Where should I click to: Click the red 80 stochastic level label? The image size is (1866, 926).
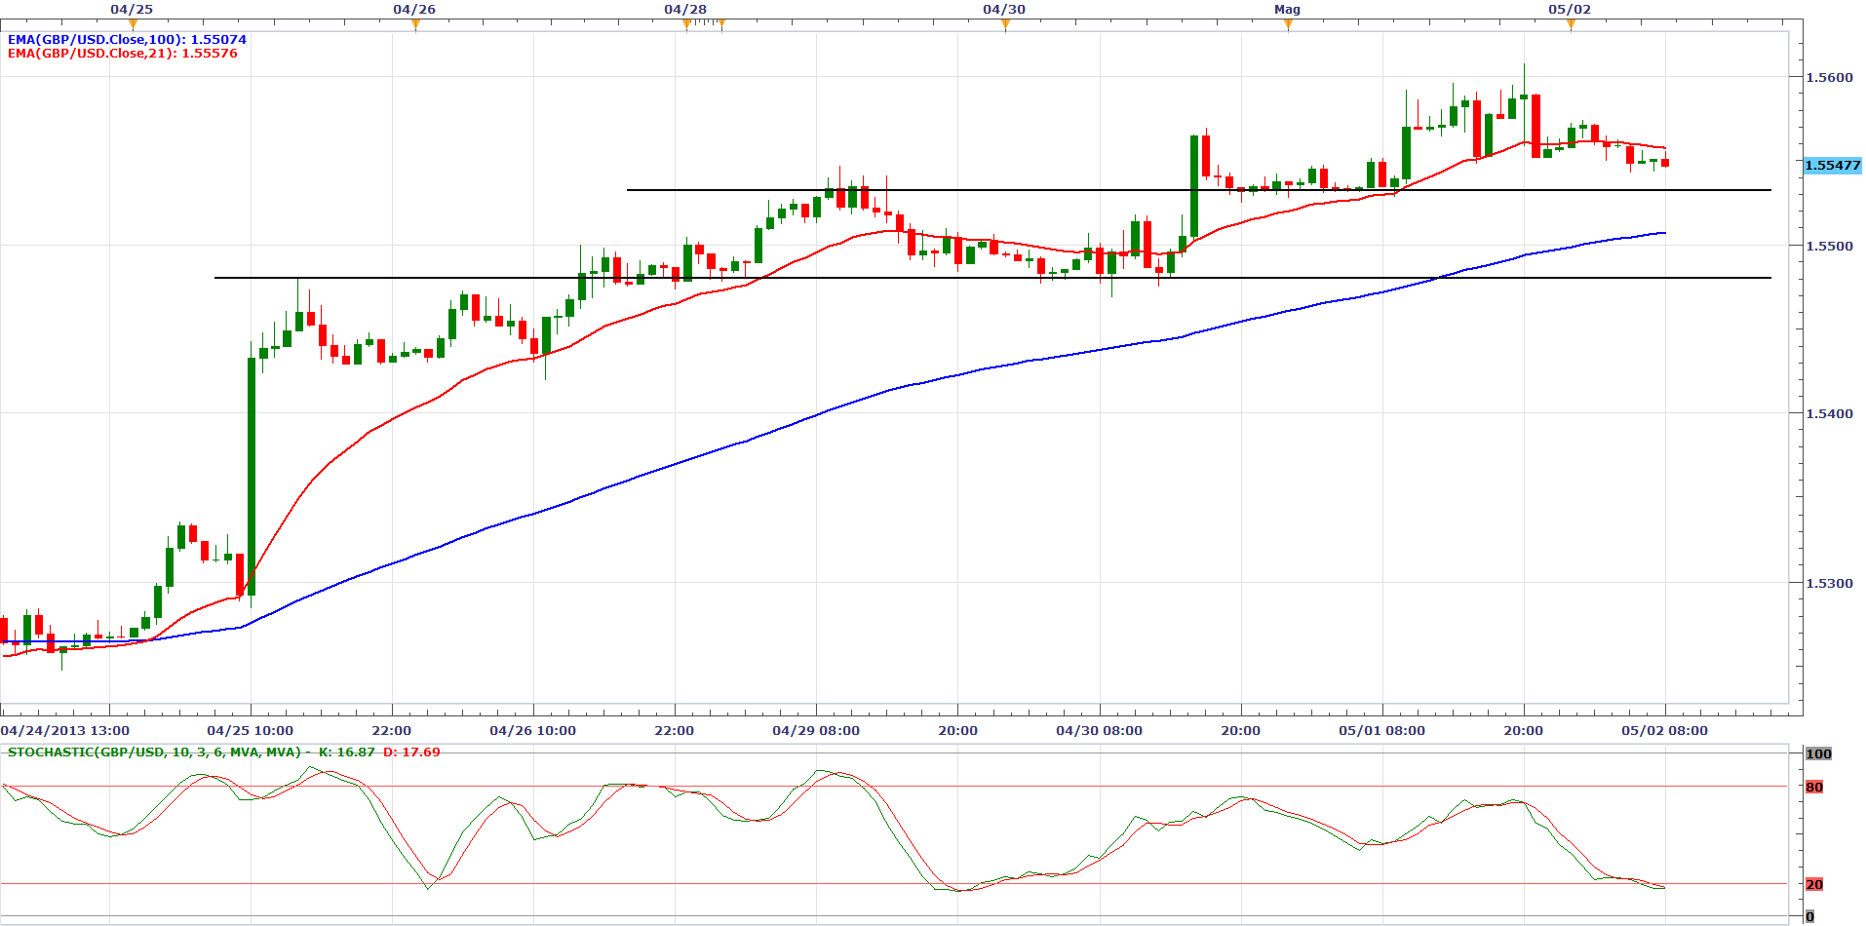[x=1813, y=788]
